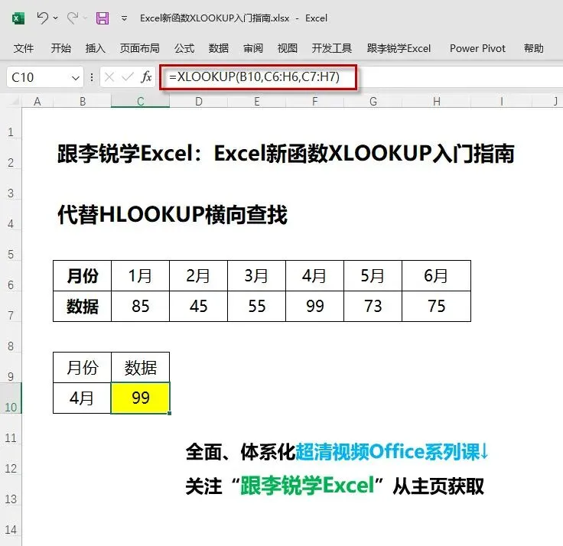This screenshot has height=546, width=563.
Task: Select the 4月 lookup cell B10
Action: [82, 398]
